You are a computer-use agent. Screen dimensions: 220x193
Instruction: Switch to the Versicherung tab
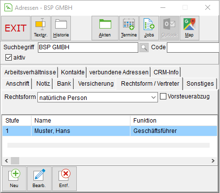pos(95,84)
